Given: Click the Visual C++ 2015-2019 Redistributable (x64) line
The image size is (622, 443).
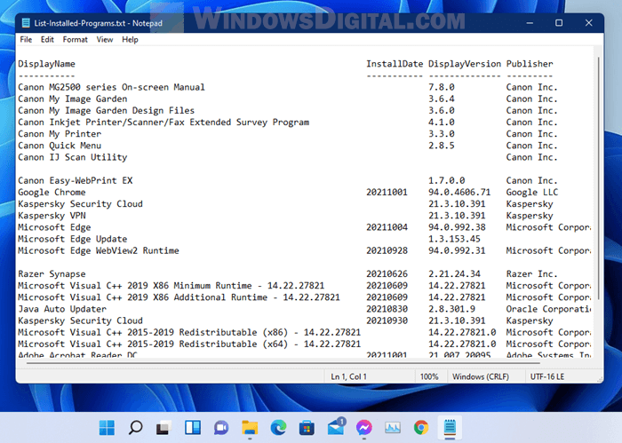Looking at the screenshot, I should tap(189, 344).
